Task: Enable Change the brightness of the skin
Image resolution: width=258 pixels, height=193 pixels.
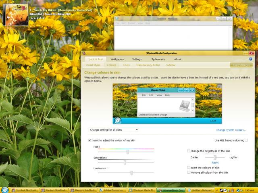Action: (189, 151)
